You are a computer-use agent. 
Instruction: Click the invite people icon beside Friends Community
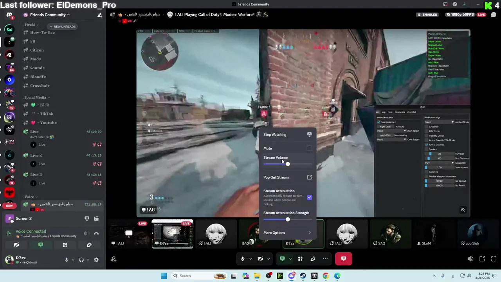pos(100,15)
